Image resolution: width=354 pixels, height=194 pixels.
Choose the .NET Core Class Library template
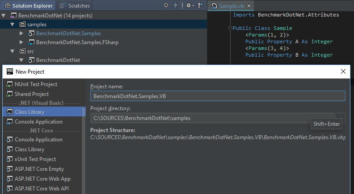[42, 149]
